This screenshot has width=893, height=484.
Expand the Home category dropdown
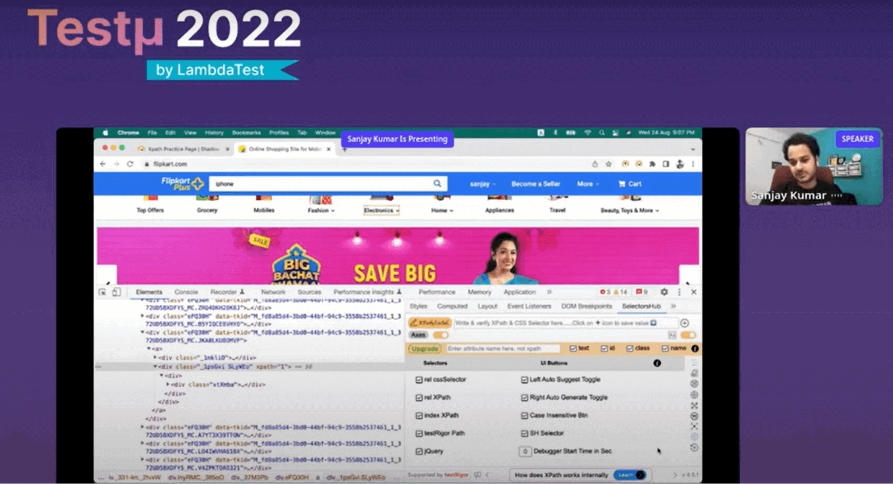coord(442,210)
